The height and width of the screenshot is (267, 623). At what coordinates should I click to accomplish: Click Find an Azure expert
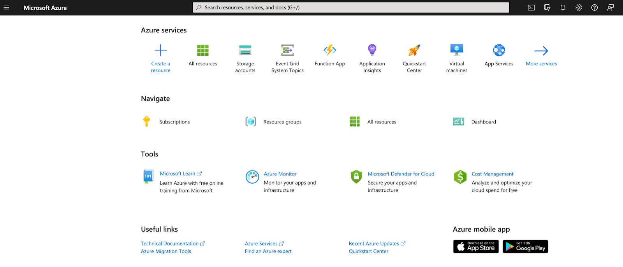[x=268, y=251]
